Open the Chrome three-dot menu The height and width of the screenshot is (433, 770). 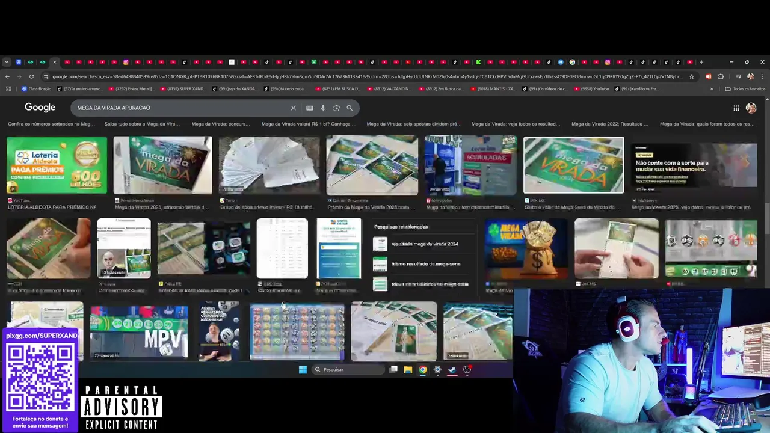click(762, 76)
